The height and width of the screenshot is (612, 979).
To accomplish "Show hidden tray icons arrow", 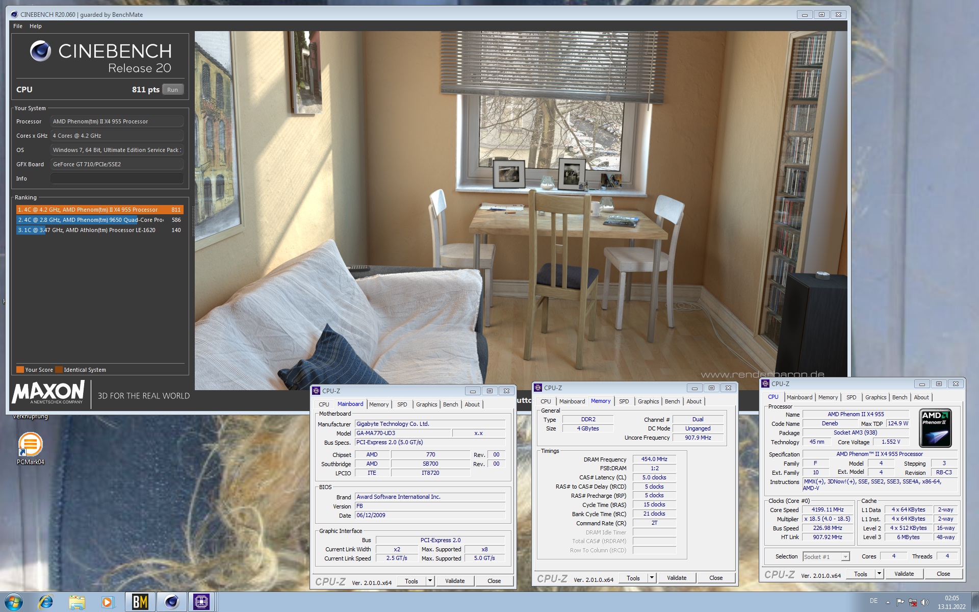I will click(888, 602).
